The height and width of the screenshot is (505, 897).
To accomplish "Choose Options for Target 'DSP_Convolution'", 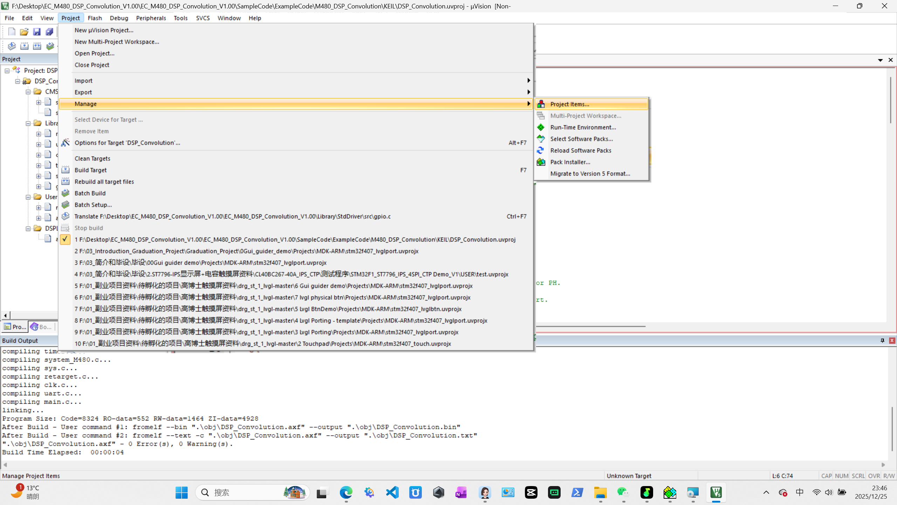I will [x=127, y=143].
